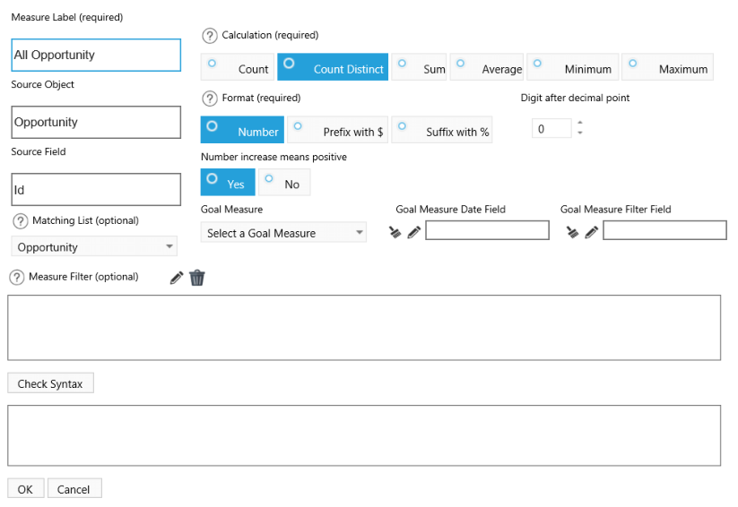Select No for number increase means positive
Image resolution: width=738 pixels, height=507 pixels.
click(x=284, y=183)
